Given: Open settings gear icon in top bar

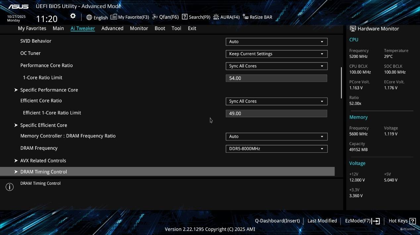Looking at the screenshot, I should [x=73, y=16].
